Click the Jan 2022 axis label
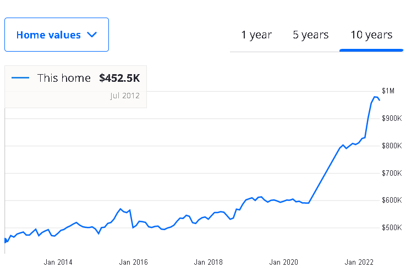 coord(359,263)
